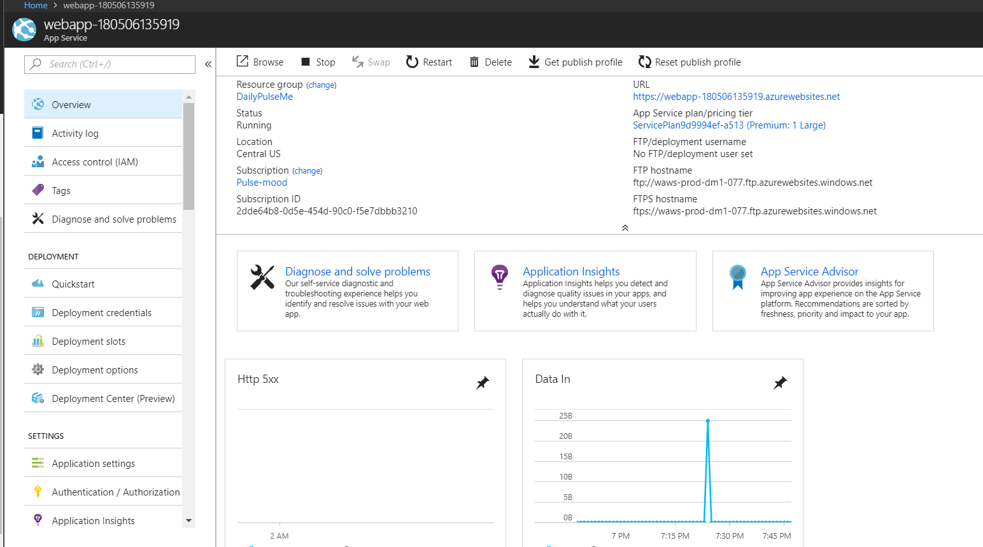Screen dimensions: 983x547
Task: Click the Home breadcrumb link
Action: (x=36, y=5)
